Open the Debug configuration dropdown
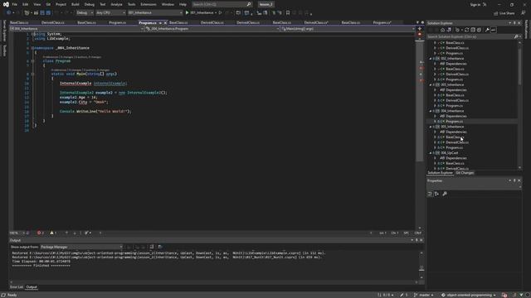The width and height of the screenshot is (531, 298). point(85,13)
